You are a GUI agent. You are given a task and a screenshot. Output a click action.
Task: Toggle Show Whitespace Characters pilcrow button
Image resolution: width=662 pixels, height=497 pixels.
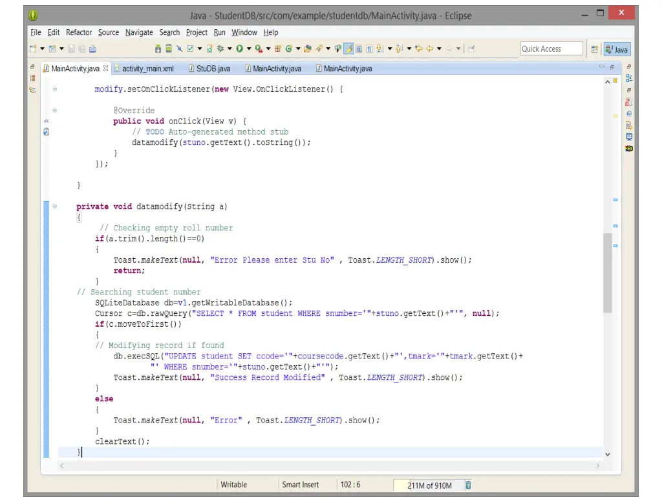pyautogui.click(x=369, y=49)
